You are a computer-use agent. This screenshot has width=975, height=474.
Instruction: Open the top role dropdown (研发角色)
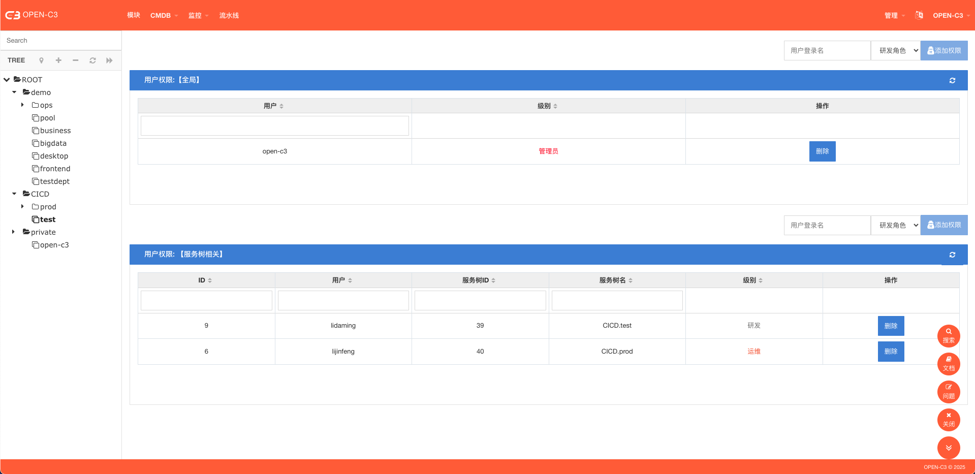pyautogui.click(x=895, y=51)
